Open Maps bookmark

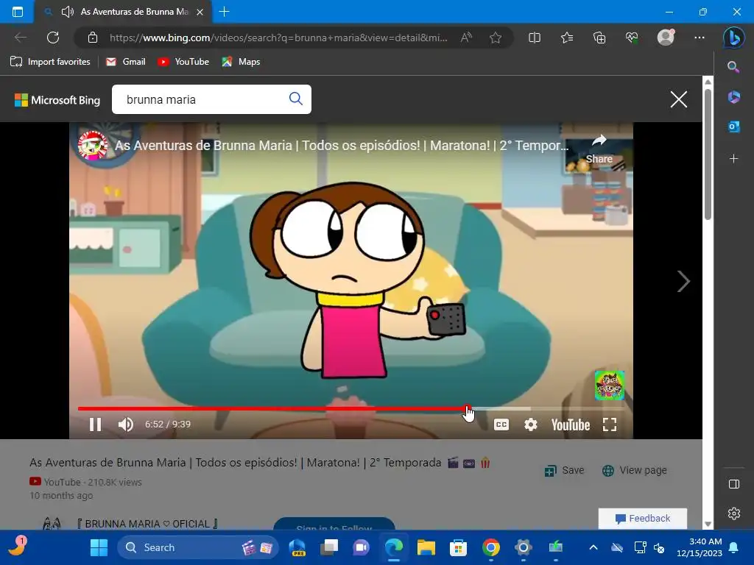tap(241, 62)
